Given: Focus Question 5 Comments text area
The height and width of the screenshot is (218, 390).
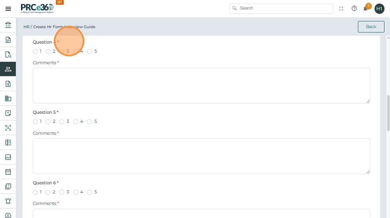Looking at the screenshot, I should [202, 156].
